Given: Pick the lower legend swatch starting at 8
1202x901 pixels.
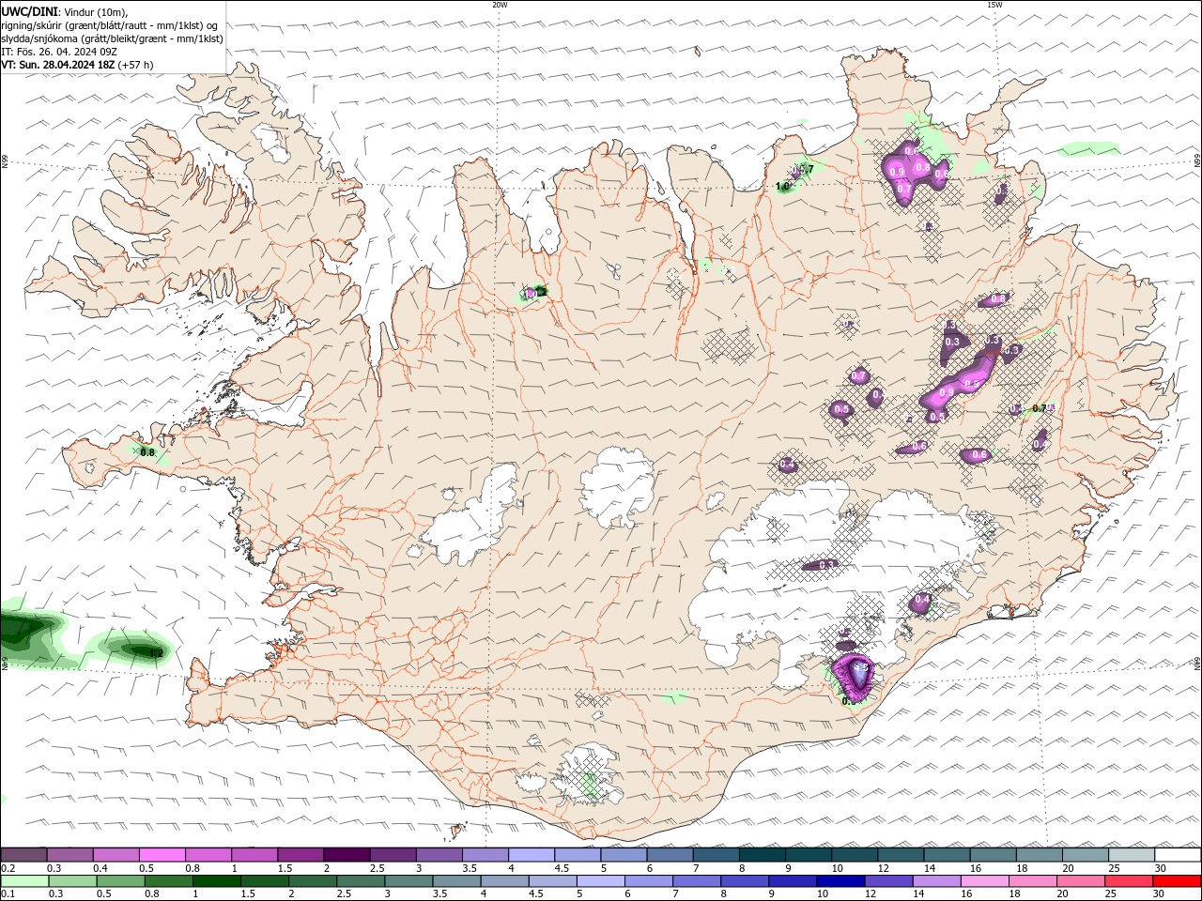Looking at the screenshot, I should click(x=745, y=881).
